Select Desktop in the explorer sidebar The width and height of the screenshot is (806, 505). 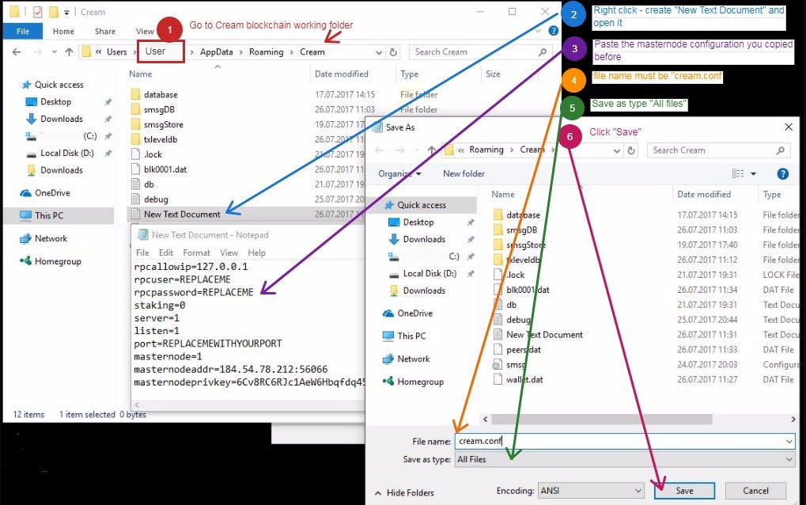click(55, 102)
